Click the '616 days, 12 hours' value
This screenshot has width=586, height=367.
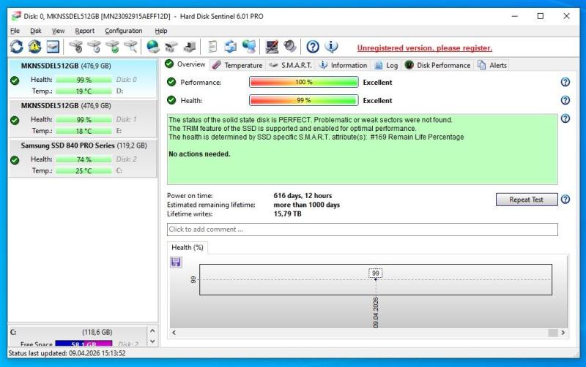point(303,196)
